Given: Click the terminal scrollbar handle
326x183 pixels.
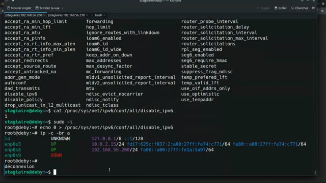Looking at the screenshot, I should (315, 172).
